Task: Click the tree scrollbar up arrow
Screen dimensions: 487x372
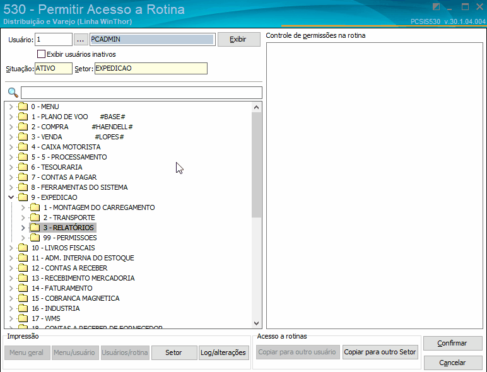Action: click(256, 107)
